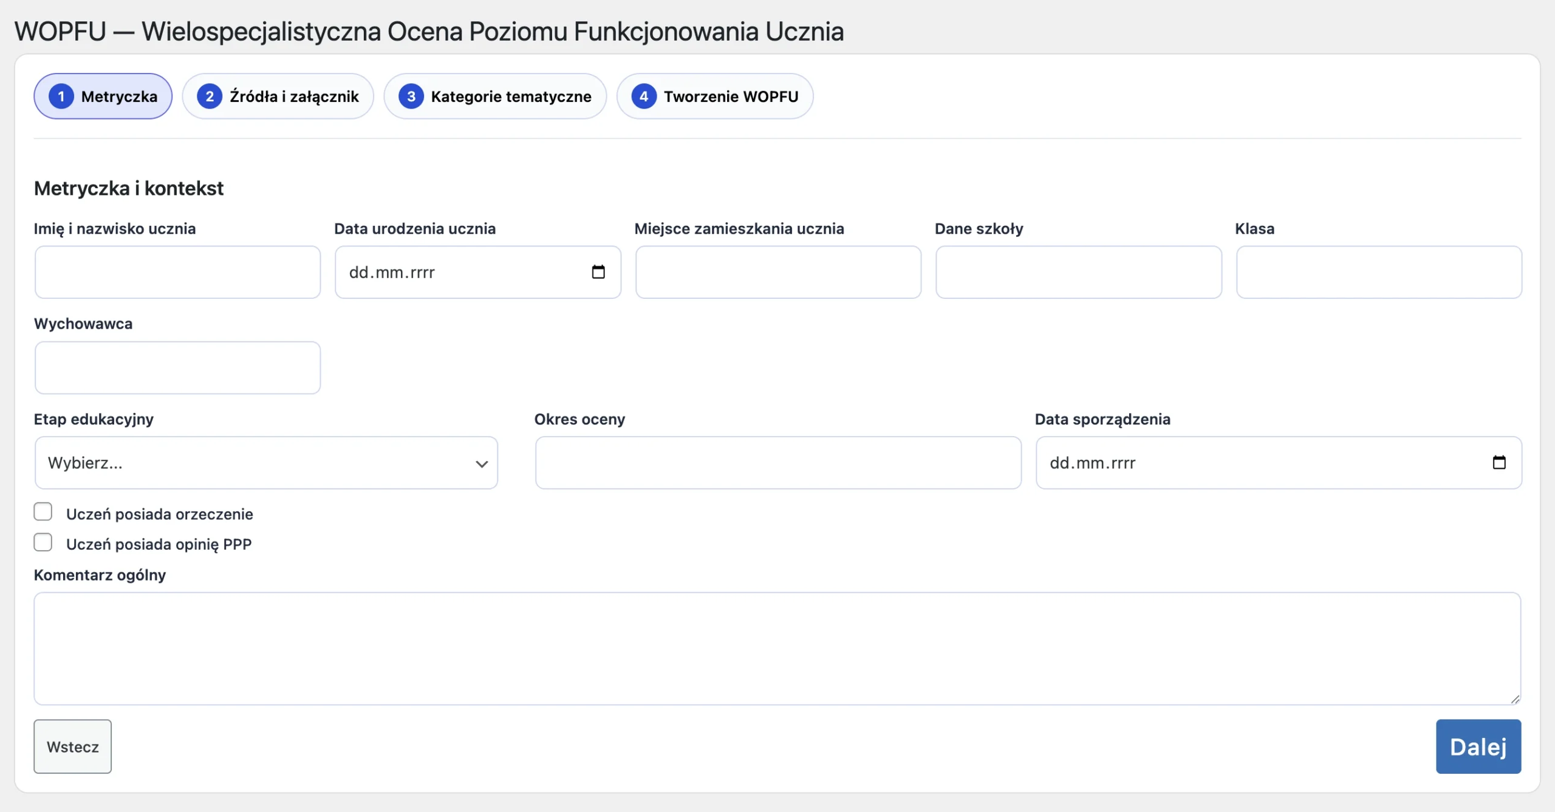Click step 2 number circle
Screen dimensions: 1555x812
tap(209, 97)
